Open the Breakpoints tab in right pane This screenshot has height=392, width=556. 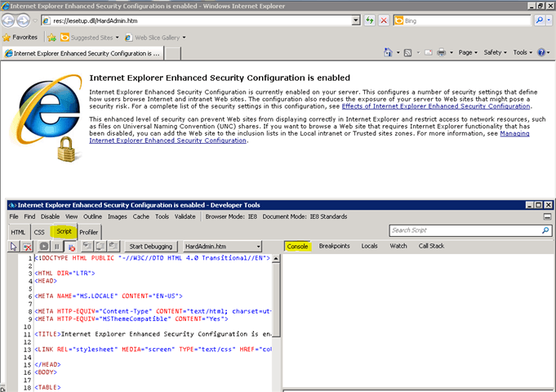pyautogui.click(x=334, y=246)
